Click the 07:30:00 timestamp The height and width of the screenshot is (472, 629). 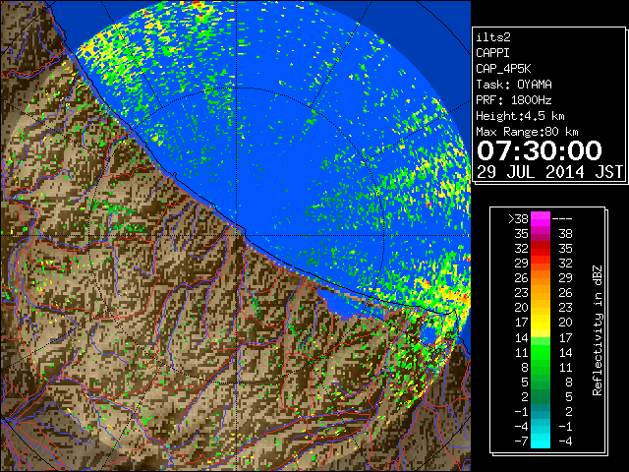[x=540, y=150]
